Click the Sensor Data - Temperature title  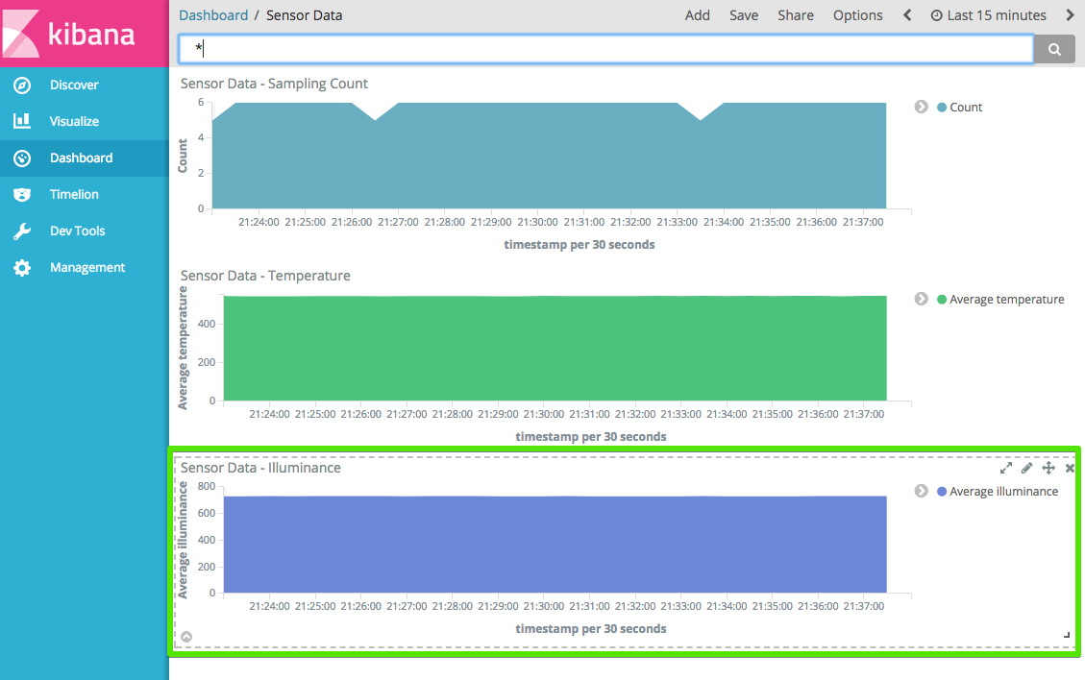265,276
